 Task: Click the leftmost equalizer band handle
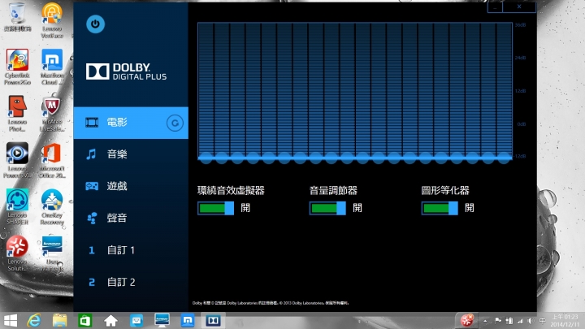pos(206,158)
